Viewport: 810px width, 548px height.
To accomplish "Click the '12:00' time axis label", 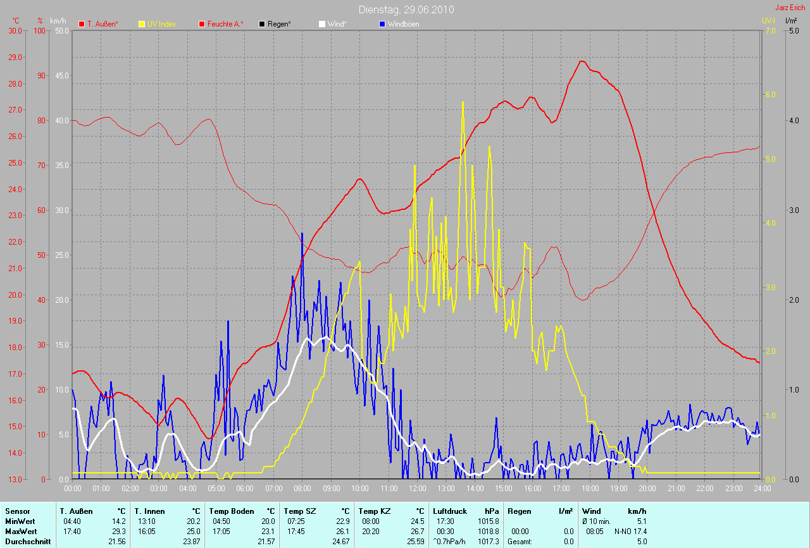I will point(417,489).
